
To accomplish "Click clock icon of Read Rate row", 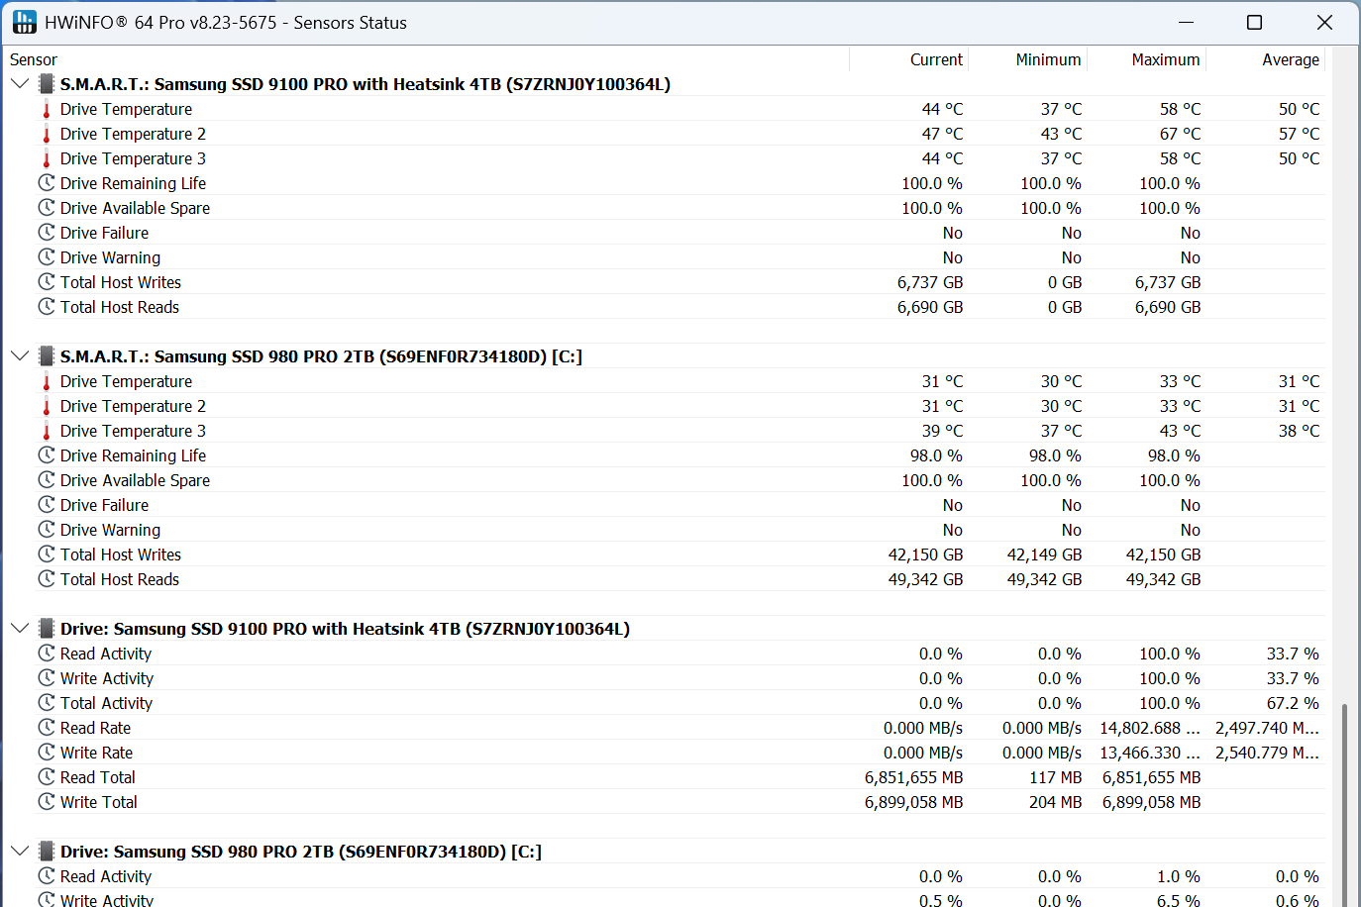I will pos(46,728).
